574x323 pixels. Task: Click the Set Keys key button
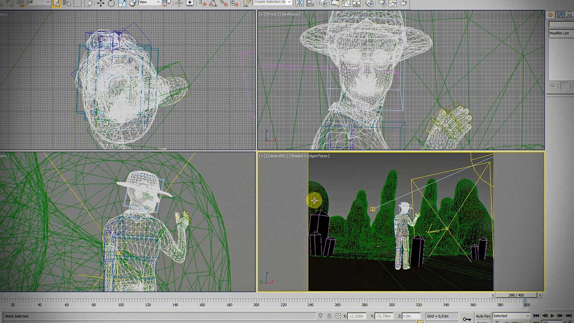(x=467, y=319)
